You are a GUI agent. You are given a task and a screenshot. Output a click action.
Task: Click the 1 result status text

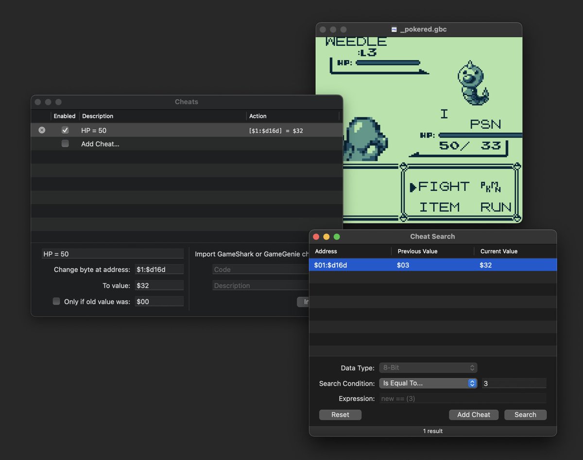point(433,431)
